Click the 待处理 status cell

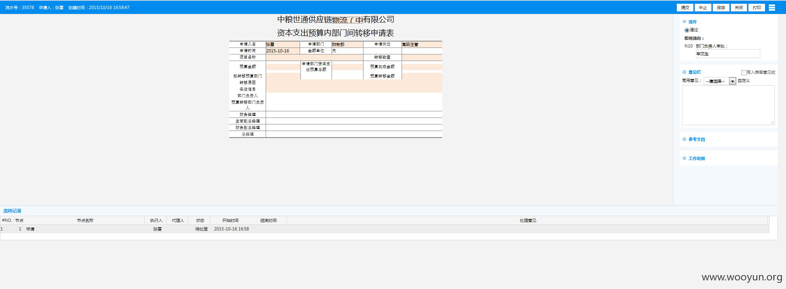coord(201,229)
